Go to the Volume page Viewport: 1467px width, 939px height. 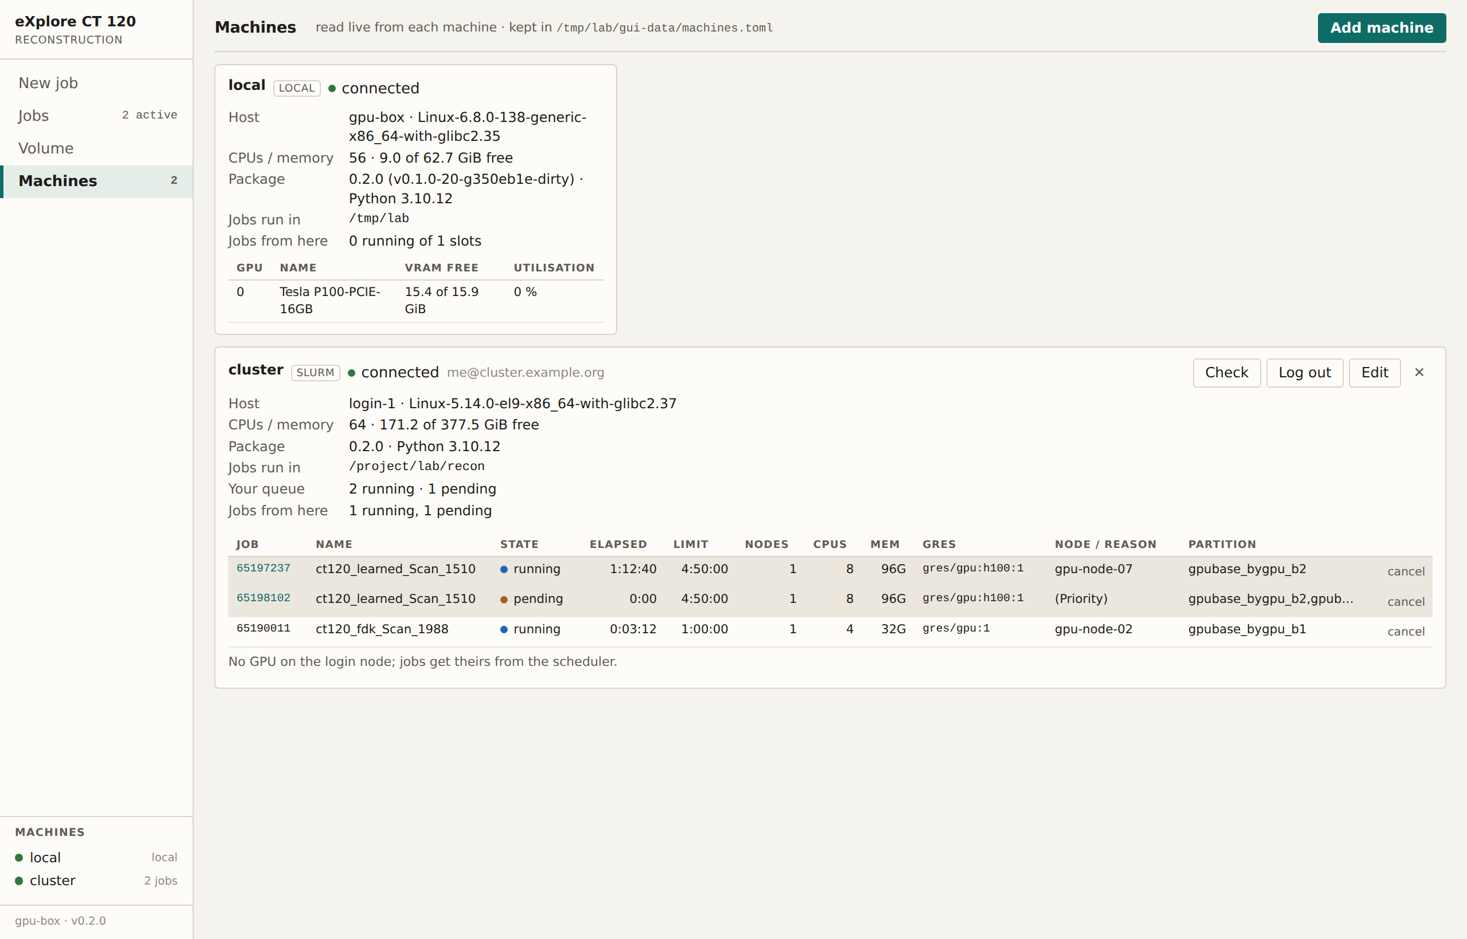(x=96, y=148)
